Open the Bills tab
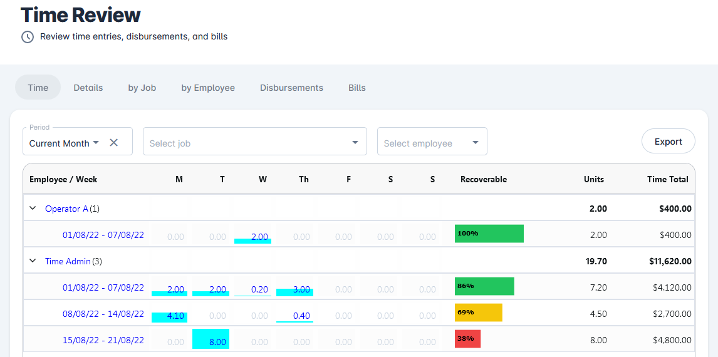The width and height of the screenshot is (718, 357). point(356,88)
